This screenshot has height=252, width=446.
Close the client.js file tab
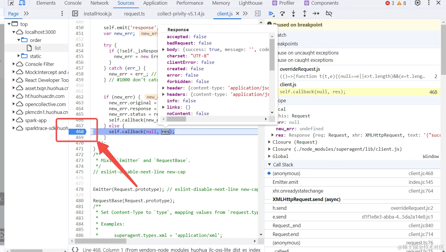[238, 13]
